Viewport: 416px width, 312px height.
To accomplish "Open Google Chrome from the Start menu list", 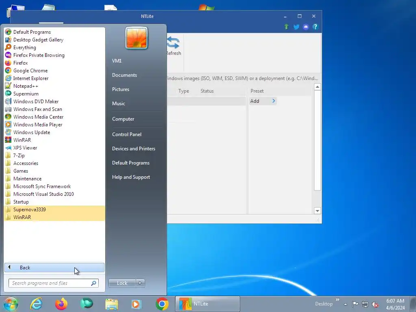I will [54, 71].
